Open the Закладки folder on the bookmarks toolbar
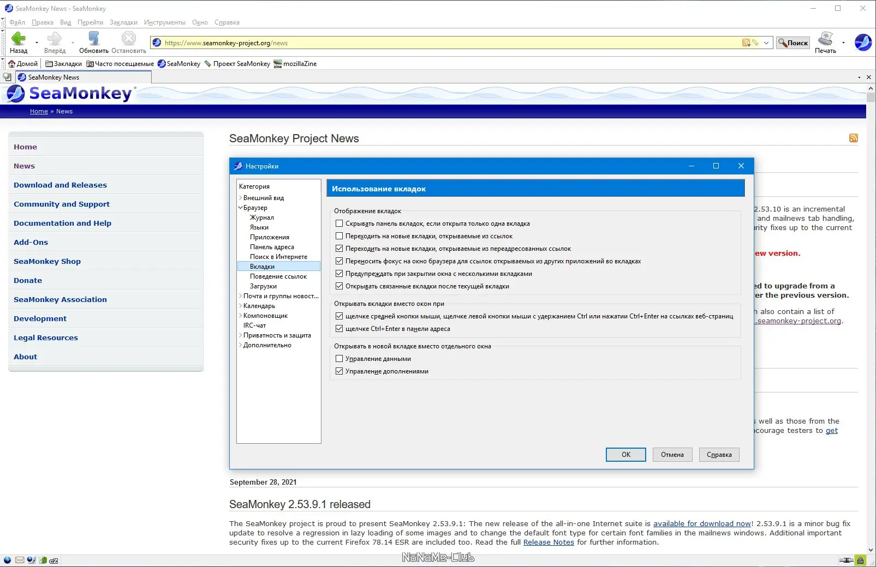Screen dimensions: 876x567 pos(63,64)
